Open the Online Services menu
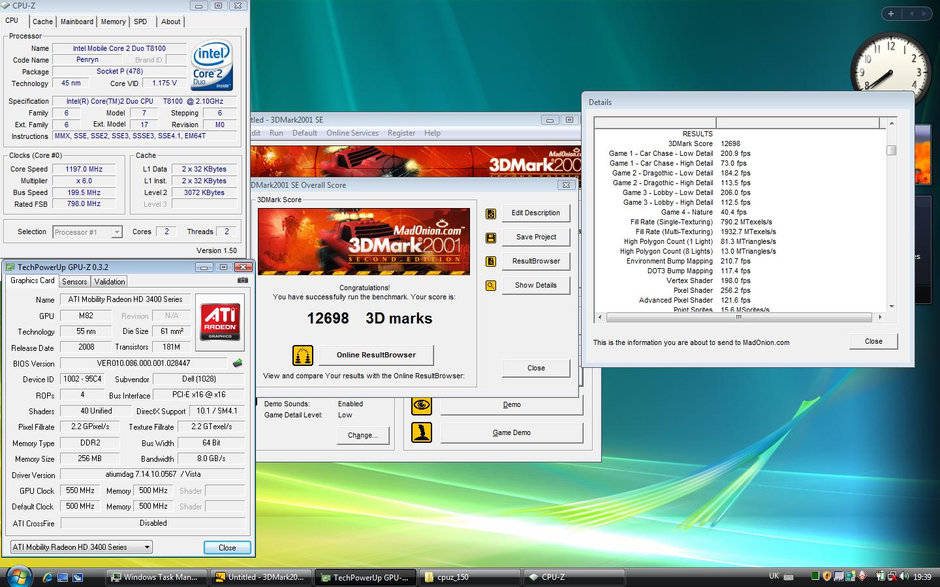 pos(352,133)
